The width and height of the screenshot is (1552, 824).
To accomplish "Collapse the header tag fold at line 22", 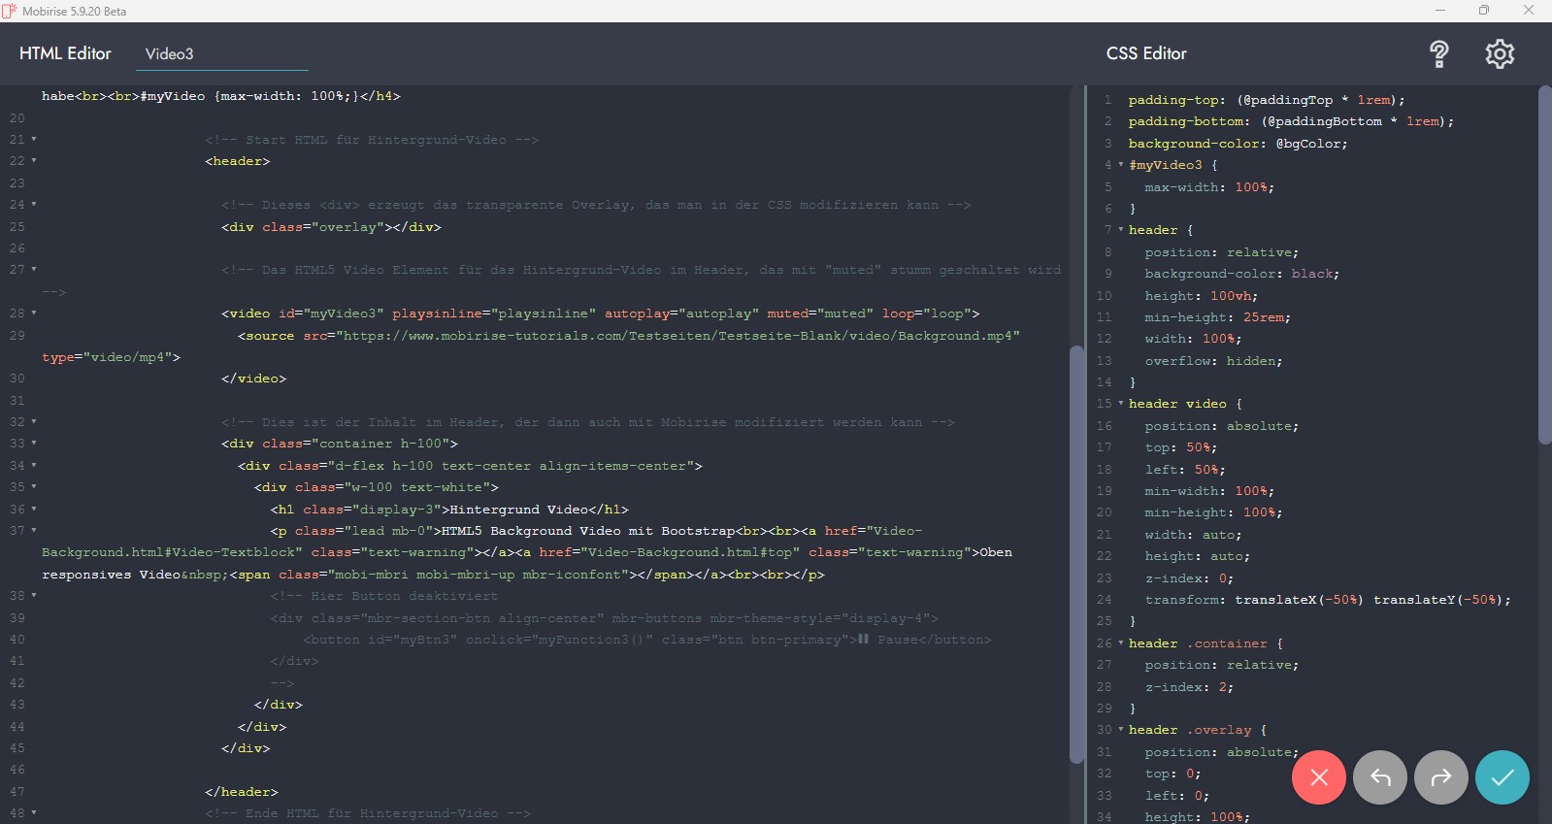I will pos(34,161).
